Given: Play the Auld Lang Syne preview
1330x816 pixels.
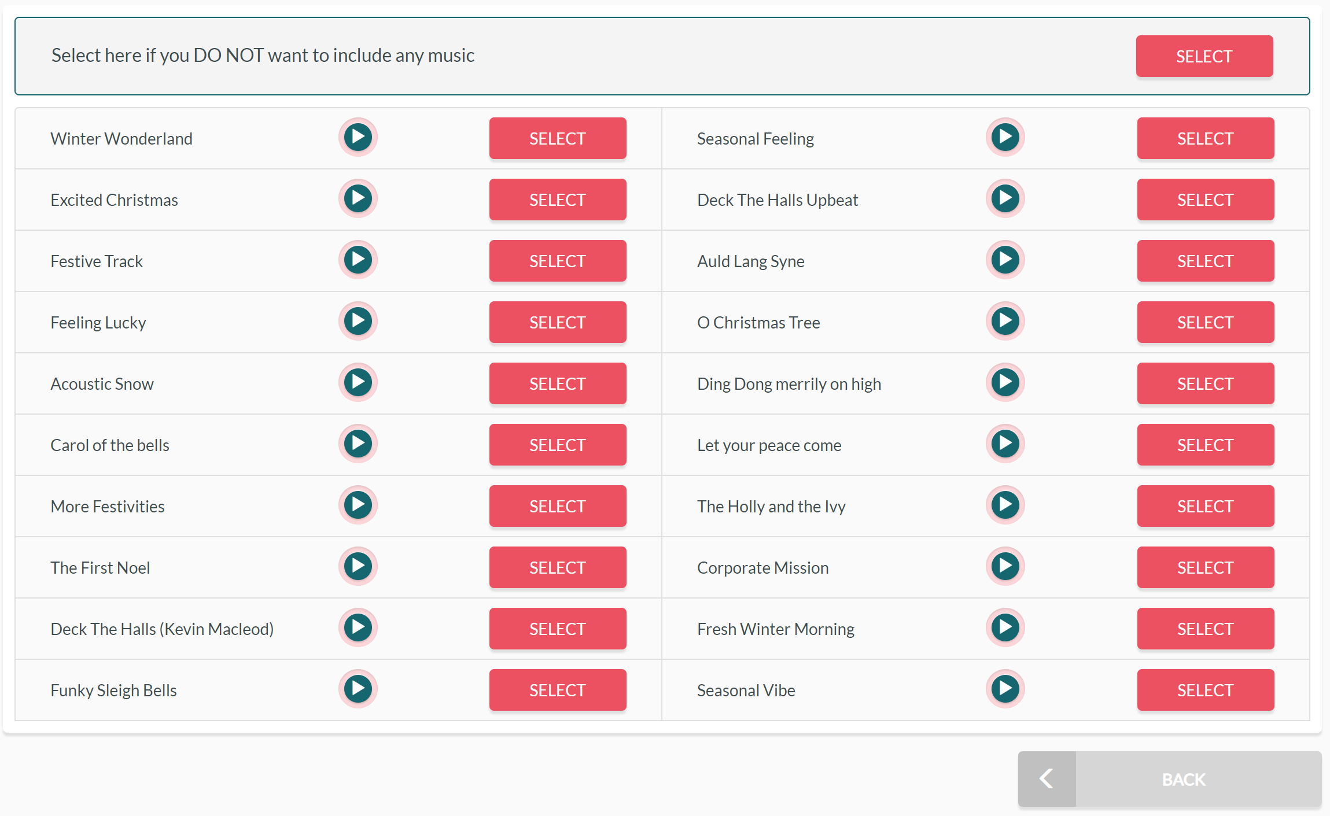Looking at the screenshot, I should click(x=1005, y=260).
